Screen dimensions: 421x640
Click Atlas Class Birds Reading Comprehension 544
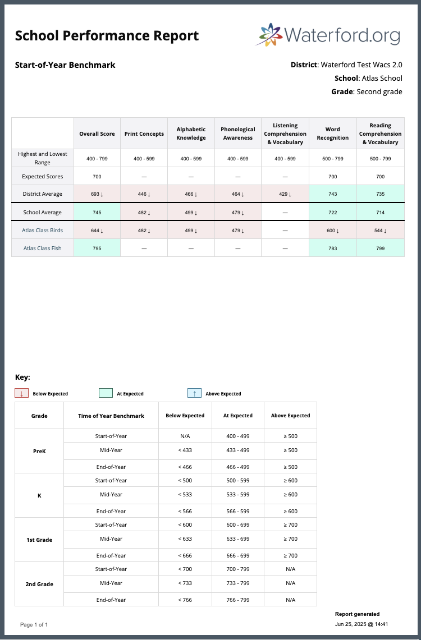381,230
